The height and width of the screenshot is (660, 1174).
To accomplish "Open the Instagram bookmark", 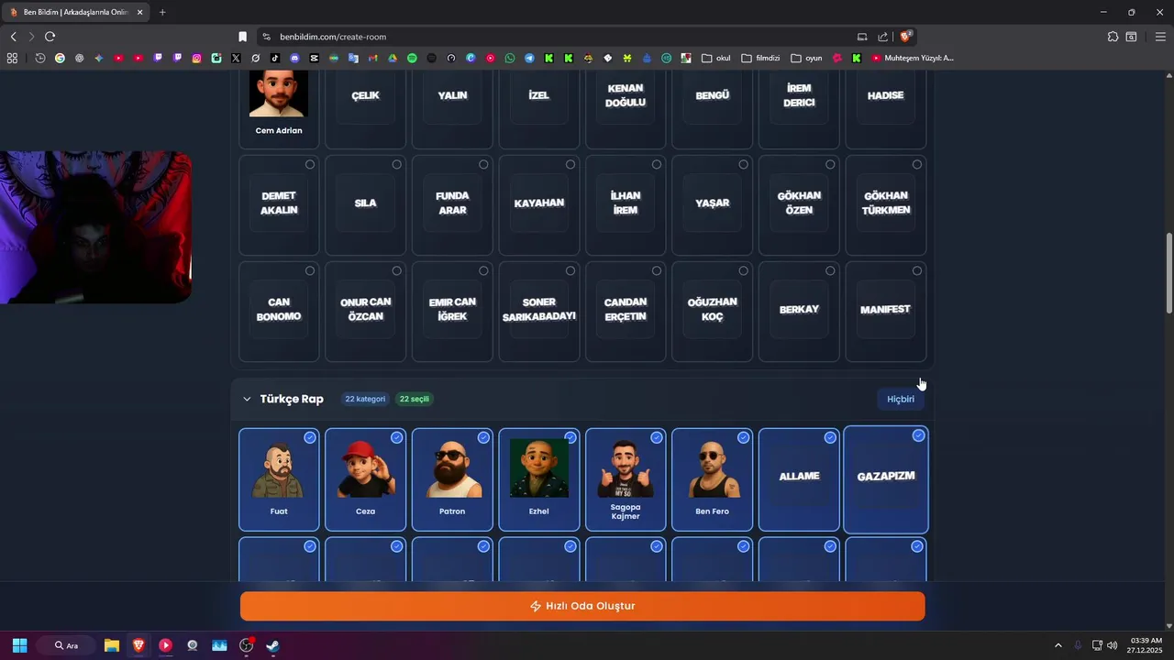I will (197, 58).
